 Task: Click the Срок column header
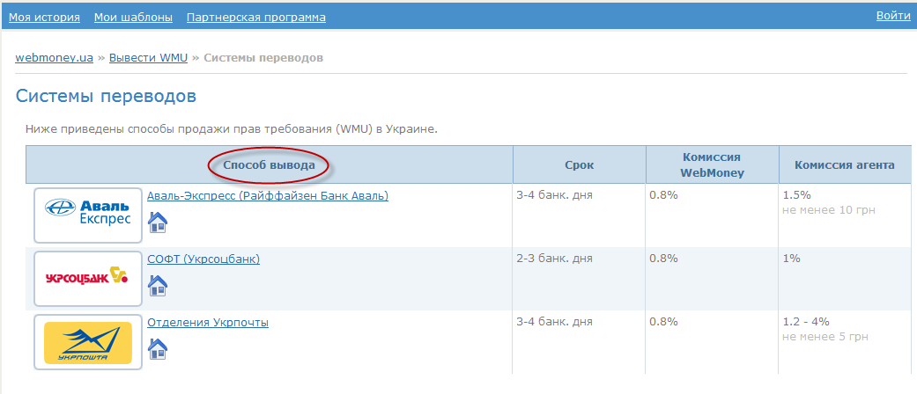click(579, 164)
